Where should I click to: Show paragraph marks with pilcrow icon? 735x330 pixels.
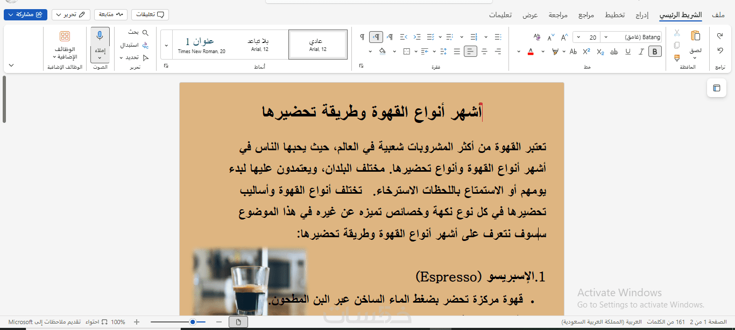click(362, 37)
